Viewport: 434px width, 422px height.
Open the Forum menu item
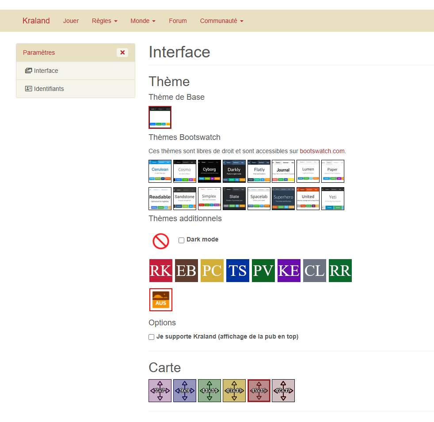pyautogui.click(x=178, y=21)
